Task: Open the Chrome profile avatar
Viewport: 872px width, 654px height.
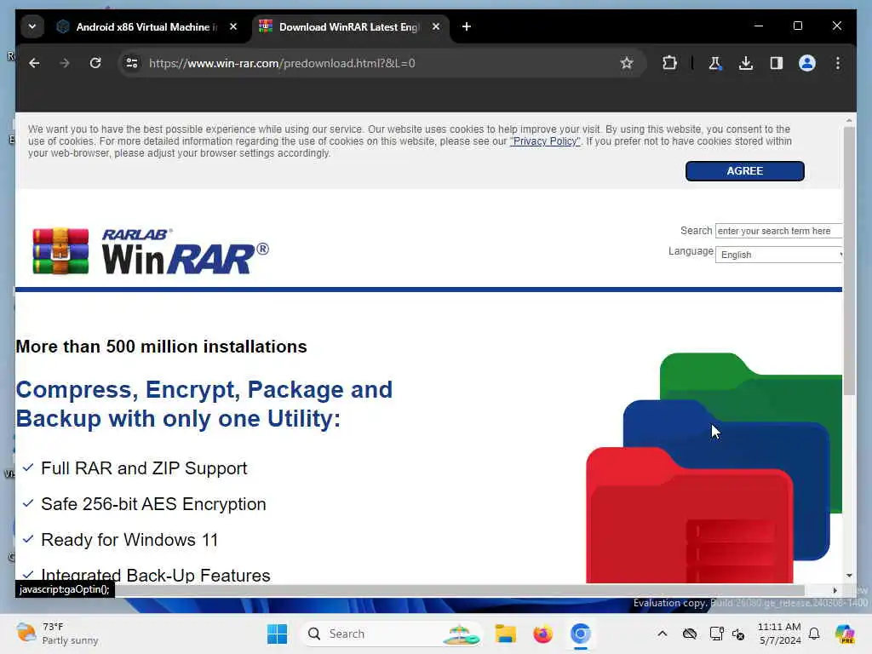Action: coord(807,63)
